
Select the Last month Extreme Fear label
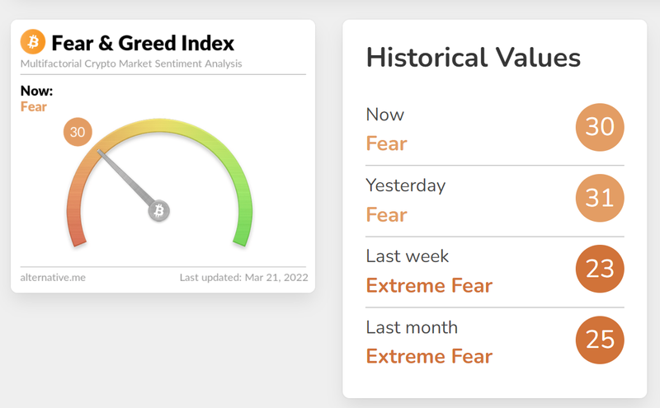429,356
